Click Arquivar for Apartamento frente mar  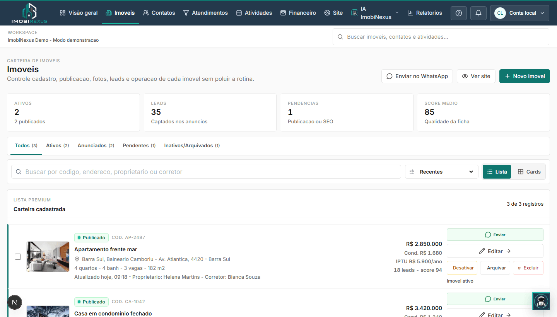pyautogui.click(x=495, y=268)
